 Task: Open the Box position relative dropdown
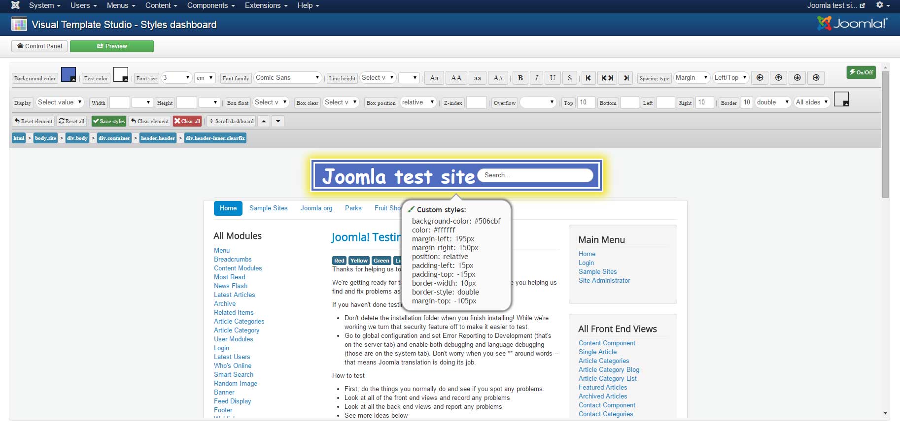[x=418, y=102]
